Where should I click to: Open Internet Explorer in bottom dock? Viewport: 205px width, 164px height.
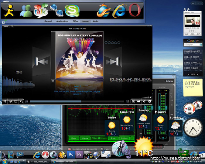tap(37, 155)
